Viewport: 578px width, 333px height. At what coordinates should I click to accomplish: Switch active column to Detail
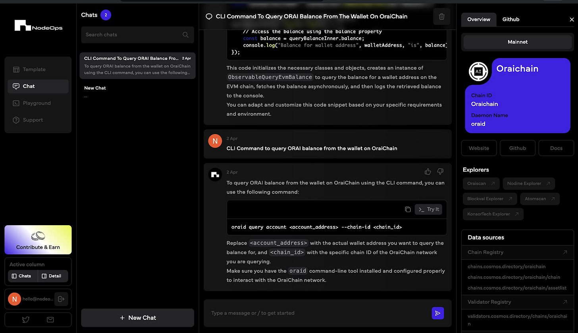click(x=52, y=276)
